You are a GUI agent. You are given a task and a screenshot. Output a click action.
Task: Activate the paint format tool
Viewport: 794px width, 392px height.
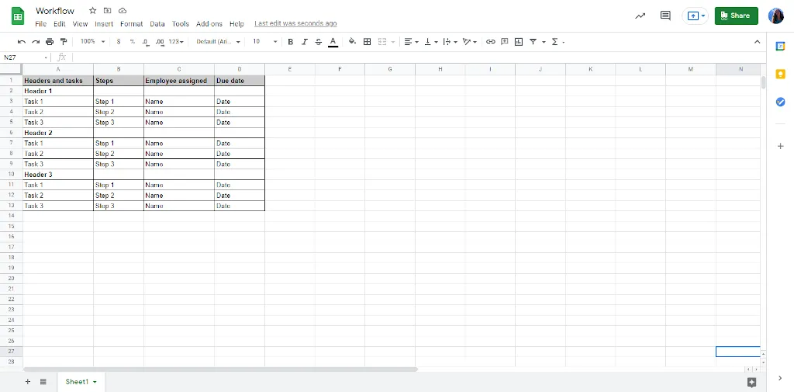click(64, 42)
